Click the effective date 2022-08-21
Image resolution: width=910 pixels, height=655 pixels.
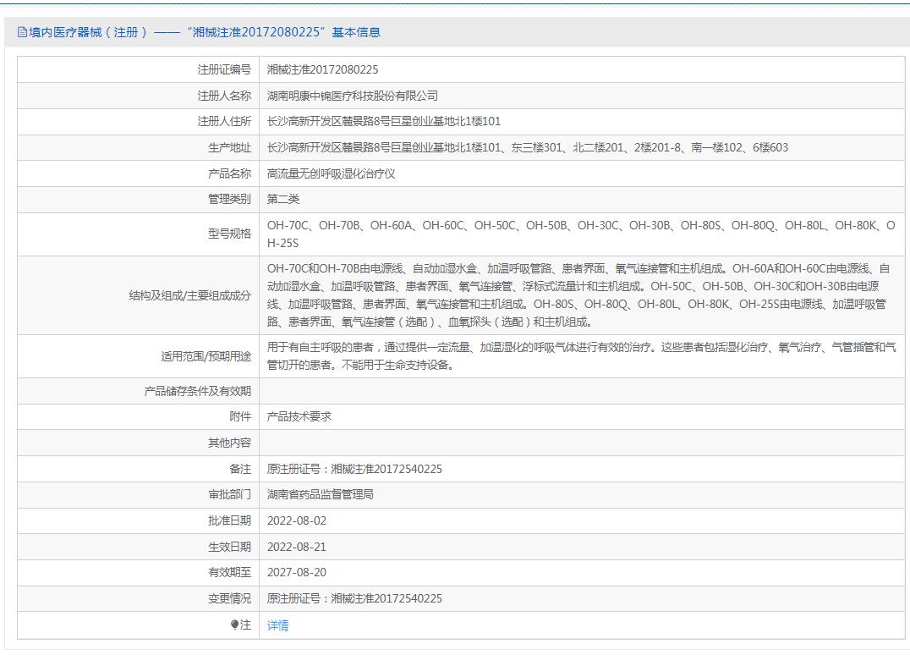[x=296, y=547]
